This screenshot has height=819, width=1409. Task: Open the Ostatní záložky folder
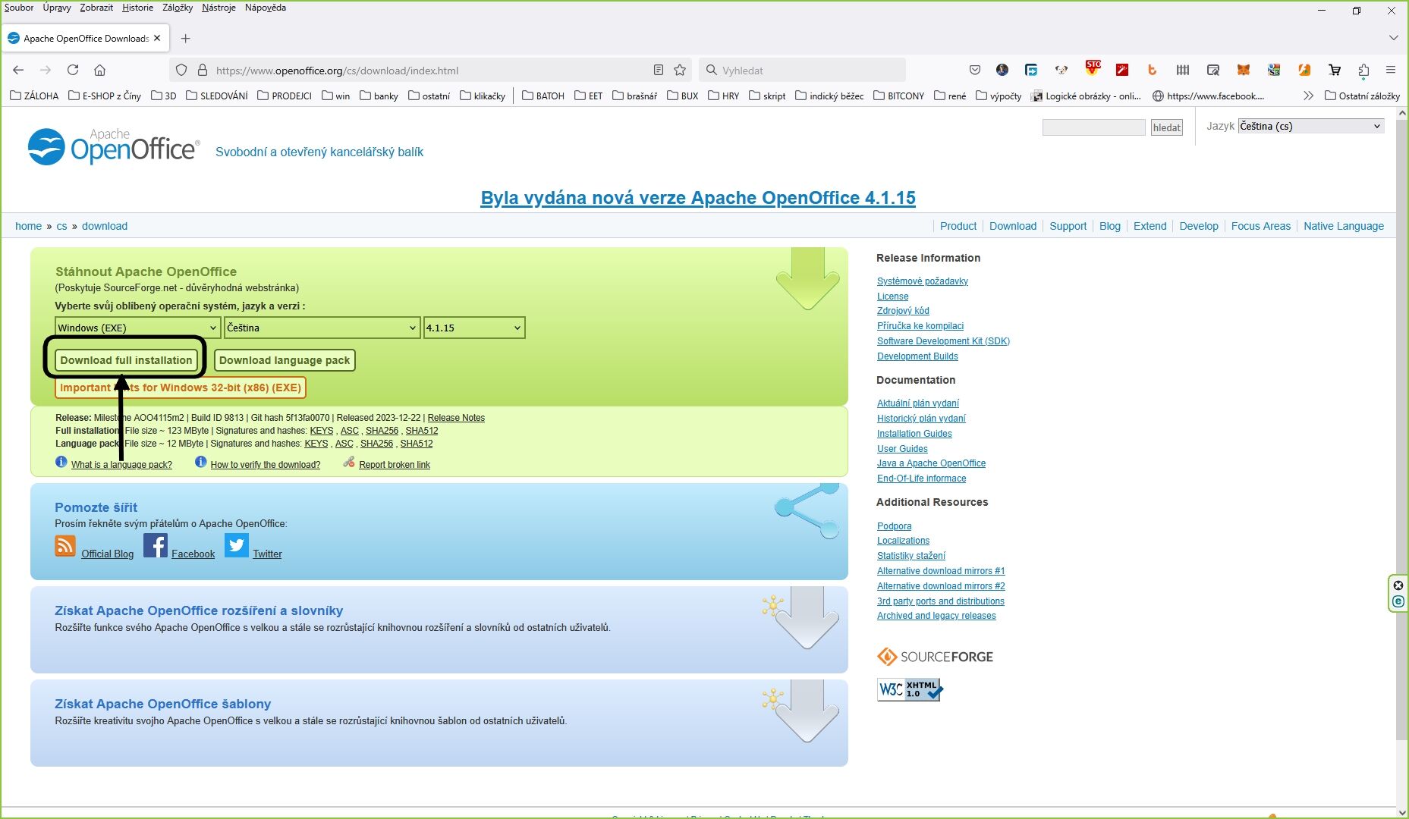(1362, 96)
